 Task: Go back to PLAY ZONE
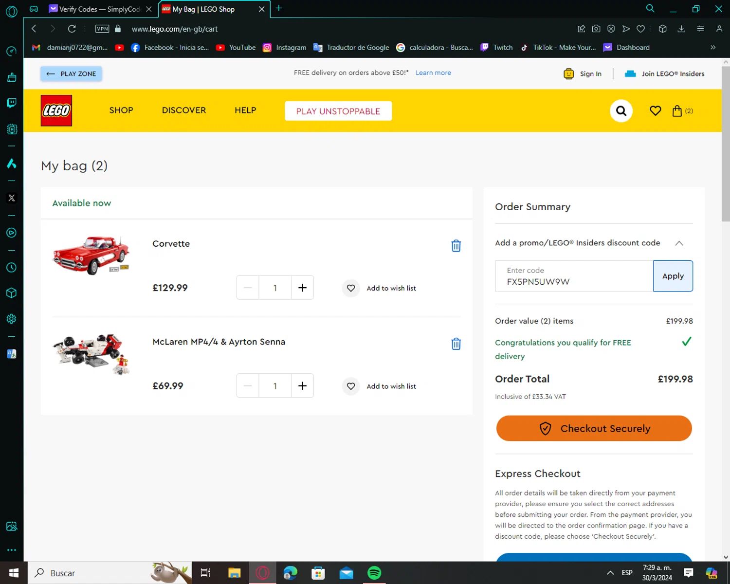point(71,73)
